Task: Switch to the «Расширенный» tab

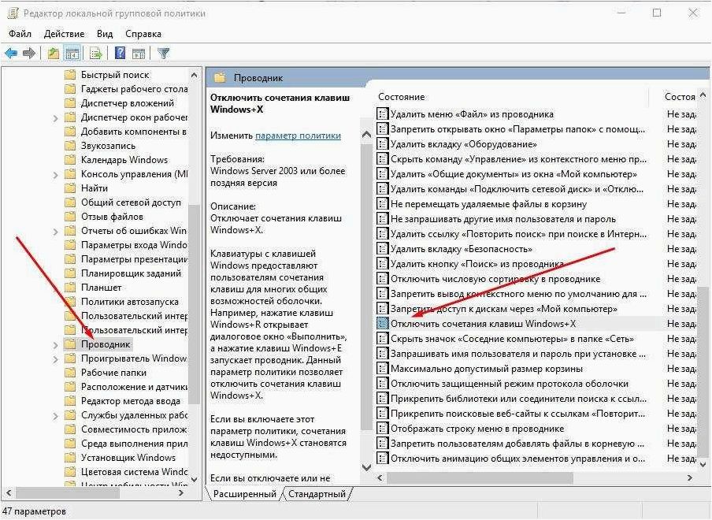Action: pyautogui.click(x=245, y=494)
